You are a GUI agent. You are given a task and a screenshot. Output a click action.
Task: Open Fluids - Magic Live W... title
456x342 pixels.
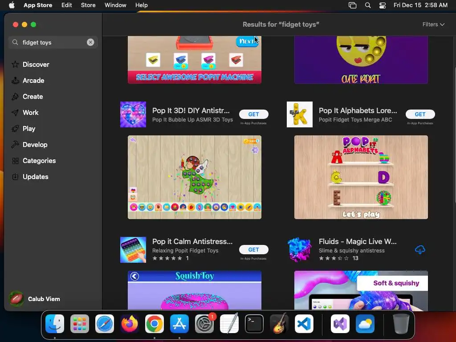tap(358, 241)
